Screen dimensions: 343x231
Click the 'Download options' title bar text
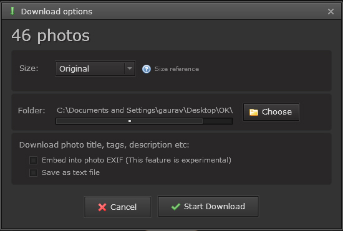click(x=57, y=12)
